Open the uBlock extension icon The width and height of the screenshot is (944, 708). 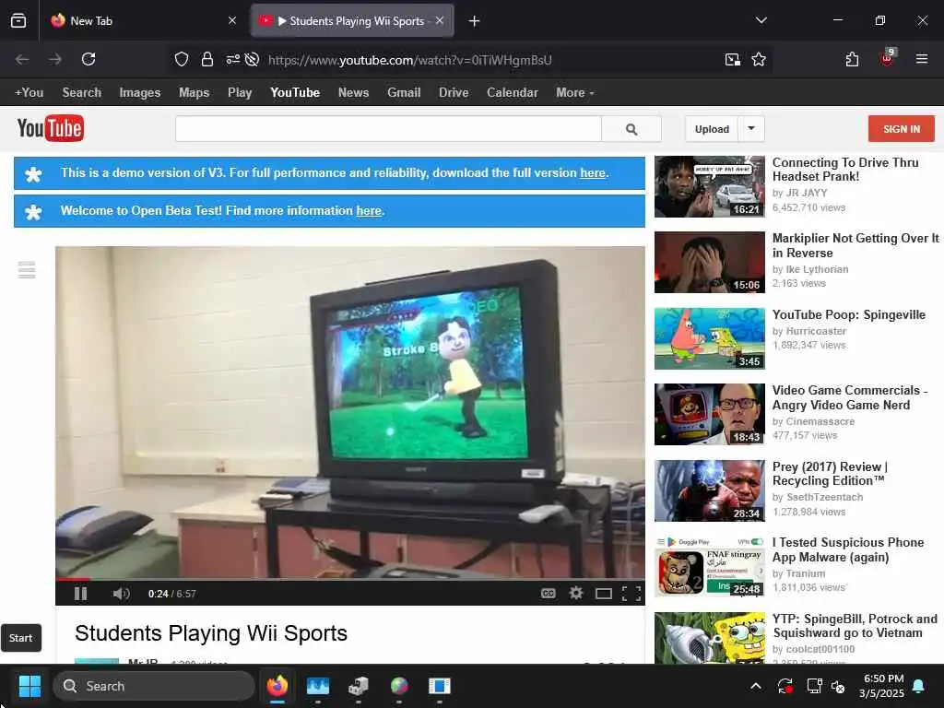(888, 58)
